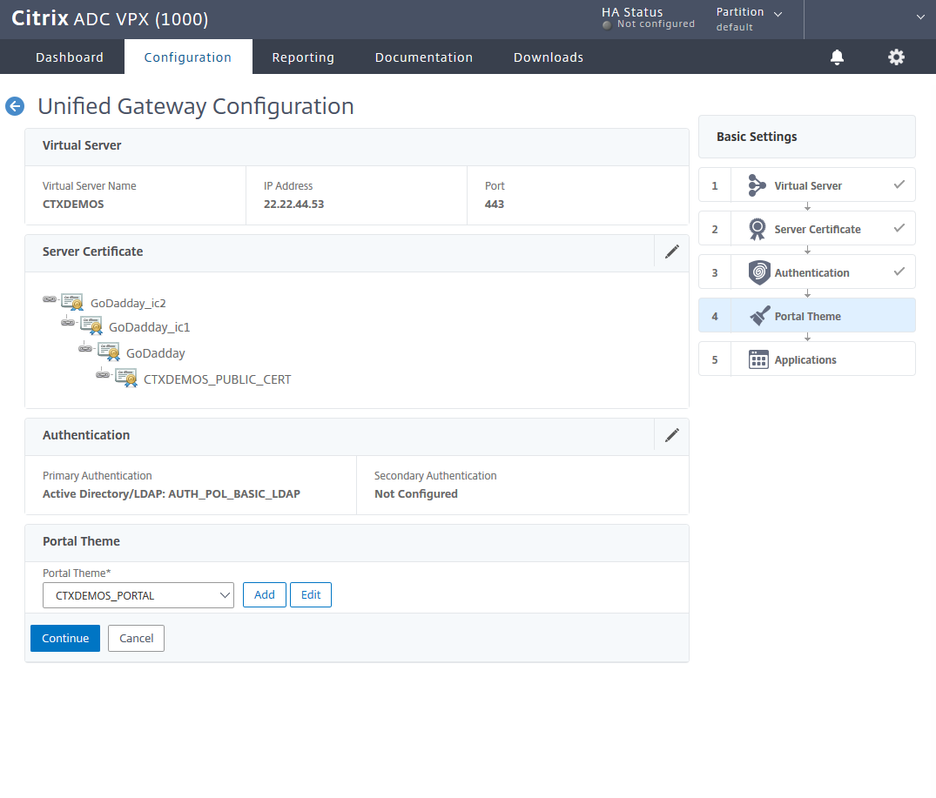Select CTXDEMOS_PUBLIC_CERT certificate text
936x798 pixels.
pyautogui.click(x=218, y=380)
